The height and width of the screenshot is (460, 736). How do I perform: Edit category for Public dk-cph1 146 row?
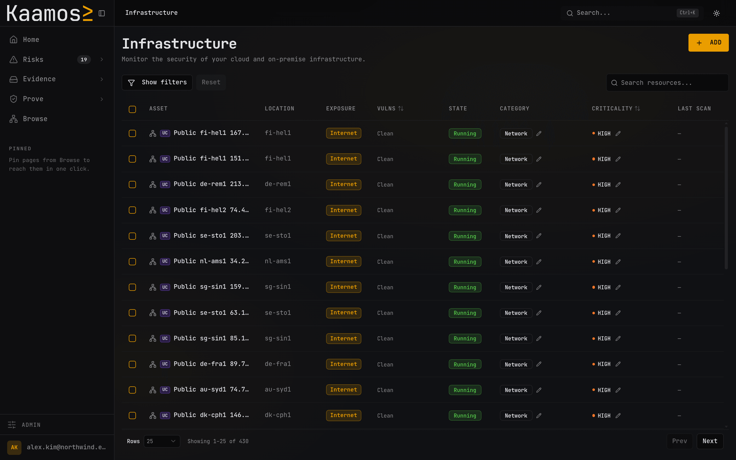pos(539,416)
